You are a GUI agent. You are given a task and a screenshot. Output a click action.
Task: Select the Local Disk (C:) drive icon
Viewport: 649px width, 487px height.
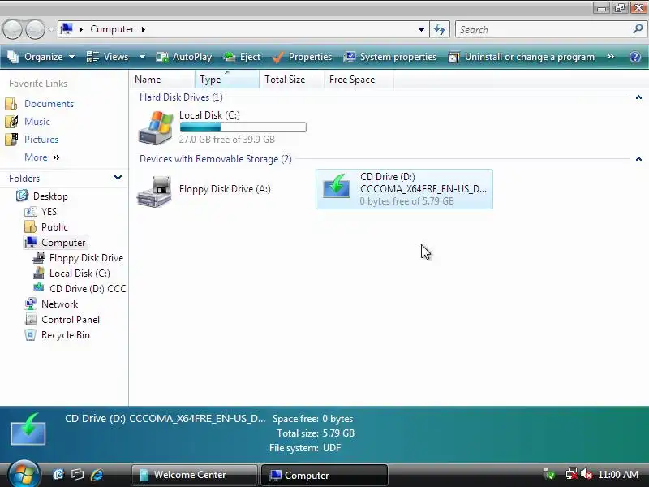point(156,127)
